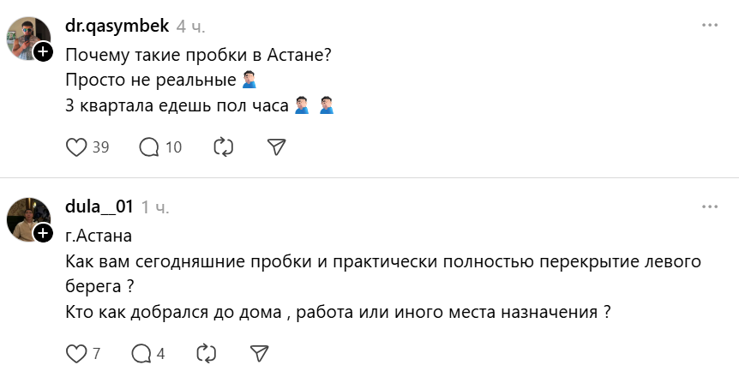This screenshot has width=739, height=371.
Task: Open replies on dula__01 post
Action: (x=141, y=353)
